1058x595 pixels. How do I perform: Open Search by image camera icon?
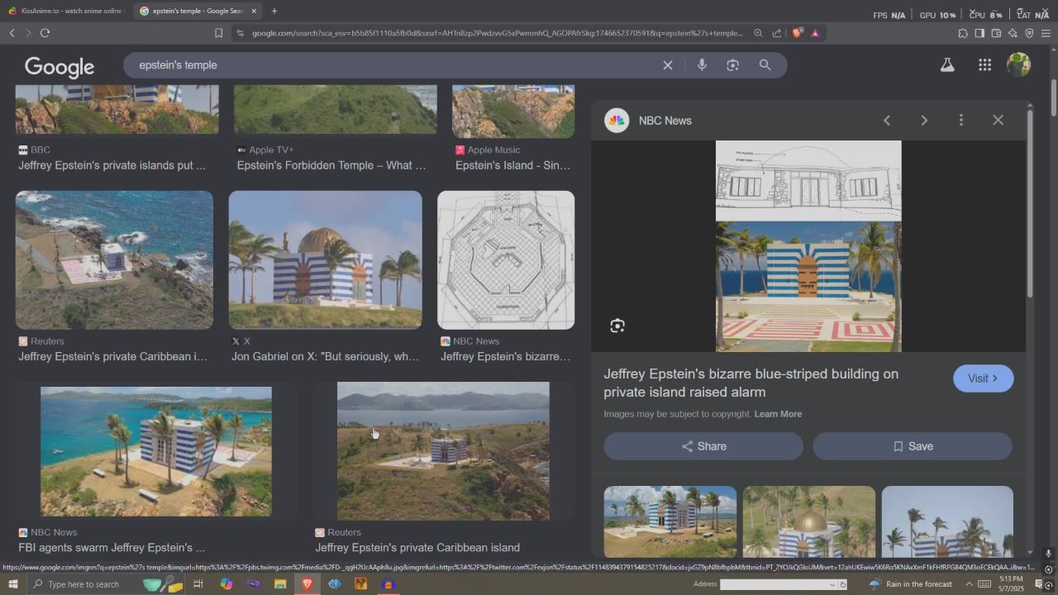(x=732, y=65)
